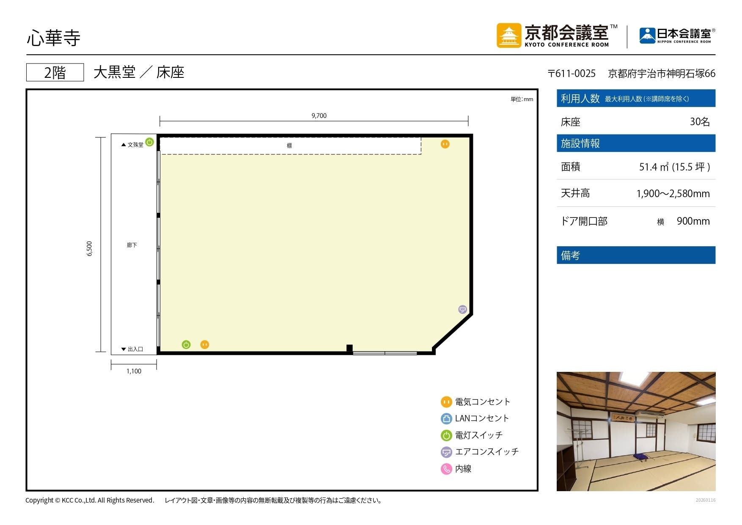Click the orange outlet icon near 棚
Viewport: 742px width, 525px height.
[x=445, y=144]
